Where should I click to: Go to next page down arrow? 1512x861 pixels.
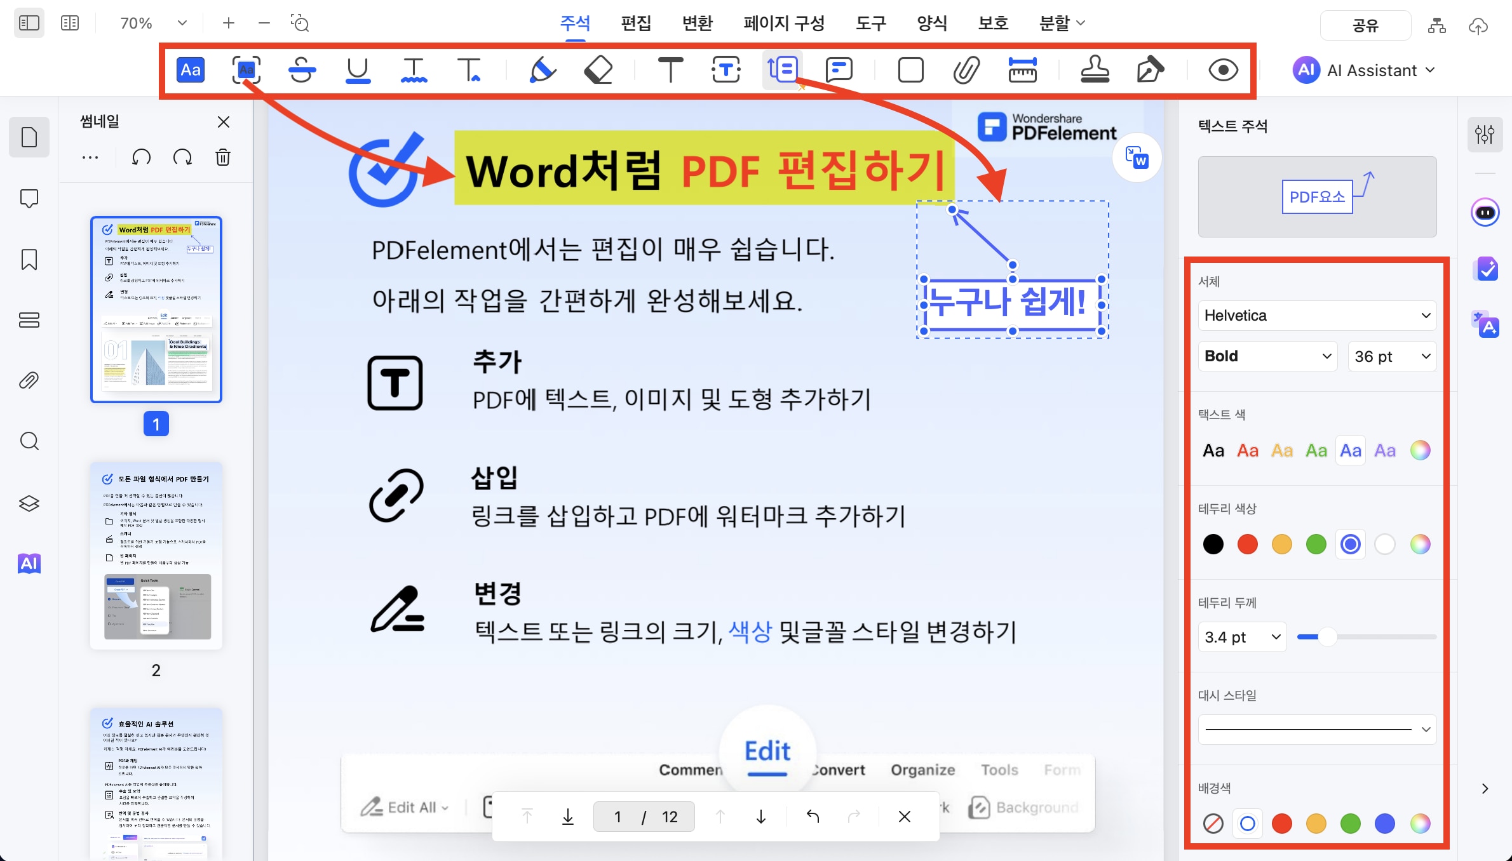(x=760, y=817)
